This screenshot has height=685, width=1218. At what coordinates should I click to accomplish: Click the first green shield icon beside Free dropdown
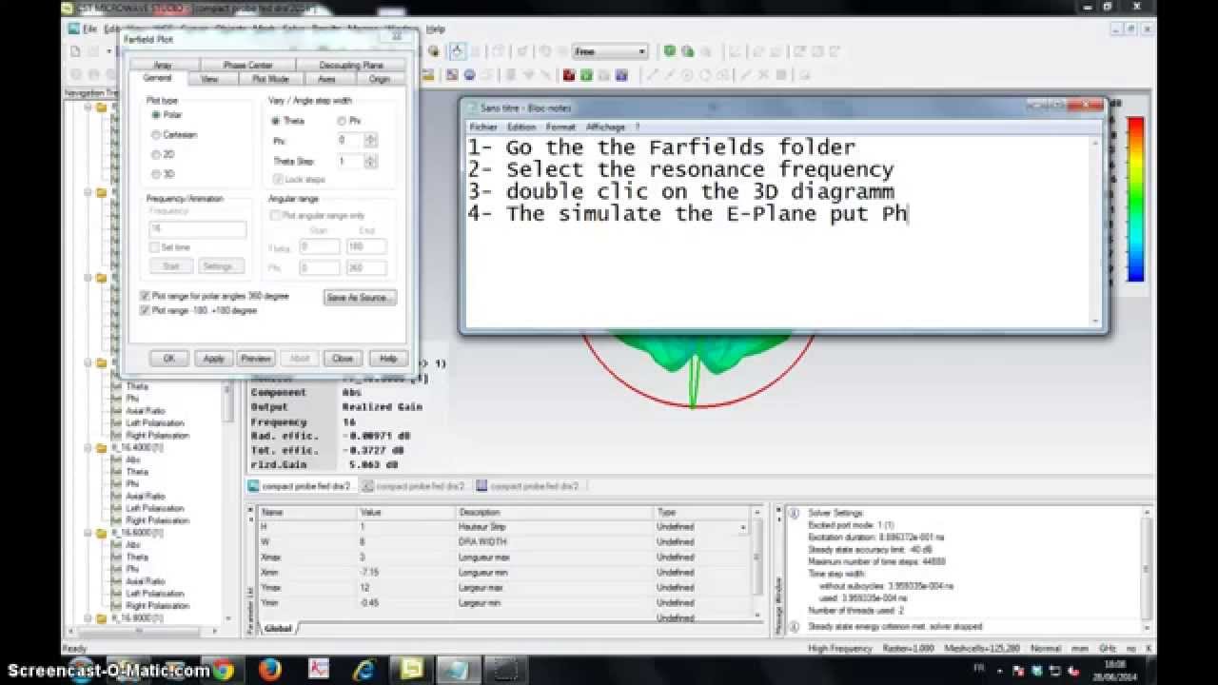click(x=670, y=51)
